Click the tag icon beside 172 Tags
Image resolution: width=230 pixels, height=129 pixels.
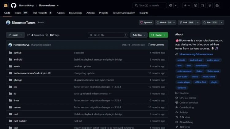tap(47, 35)
